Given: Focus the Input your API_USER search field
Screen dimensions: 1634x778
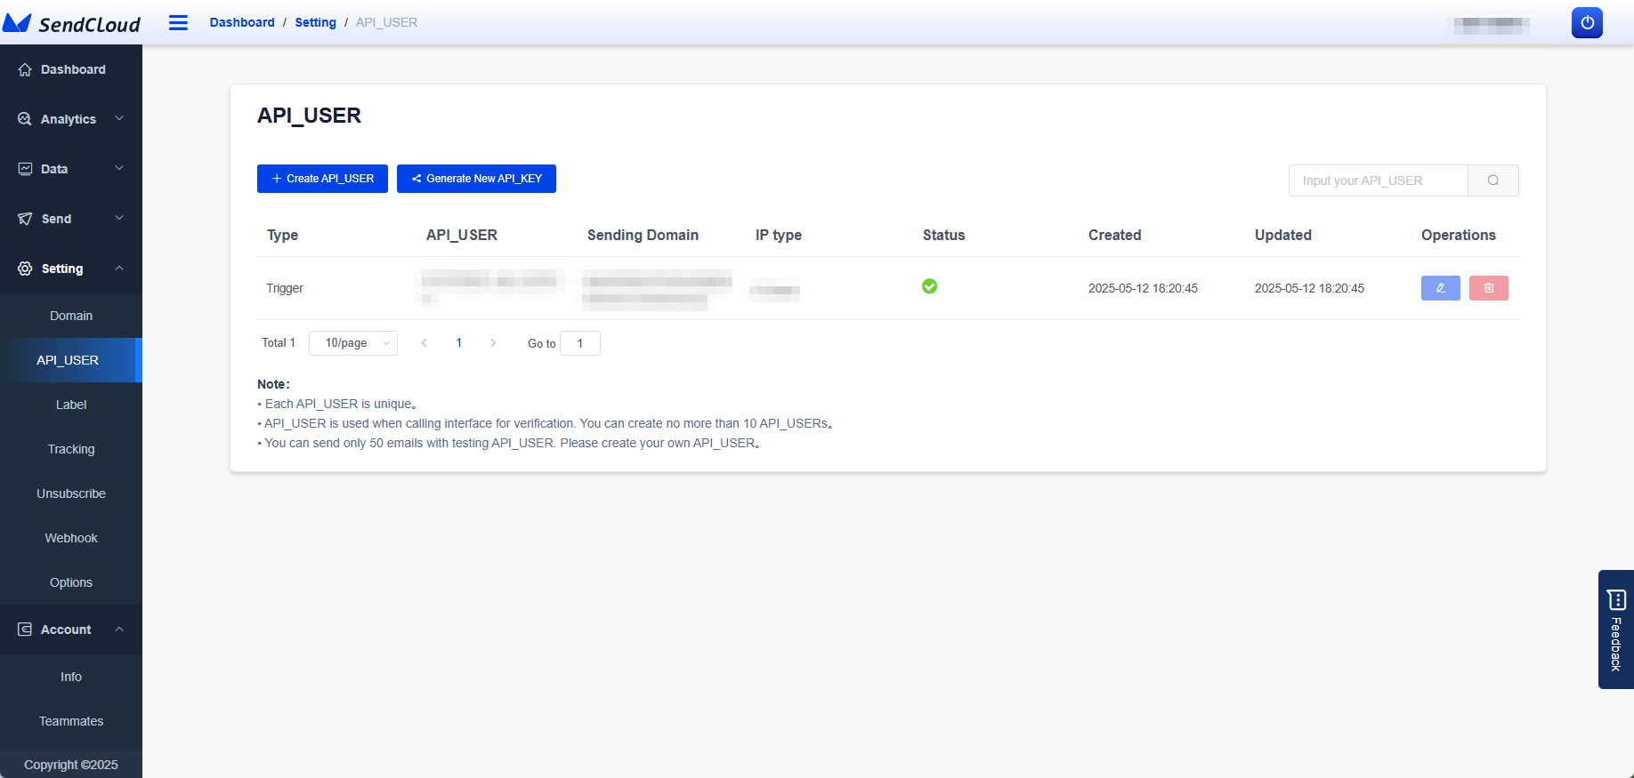Looking at the screenshot, I should point(1378,180).
